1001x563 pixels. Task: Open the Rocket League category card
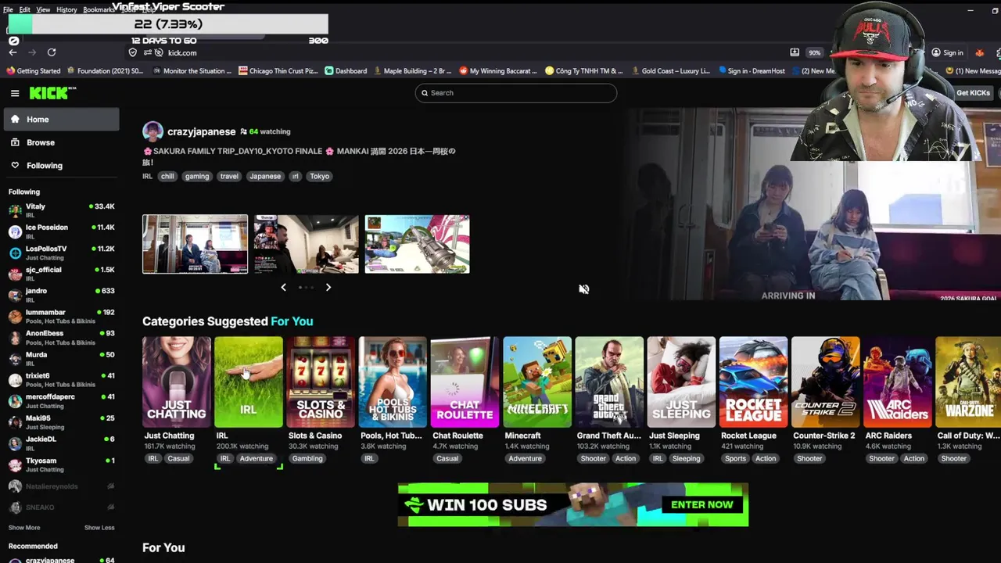753,382
